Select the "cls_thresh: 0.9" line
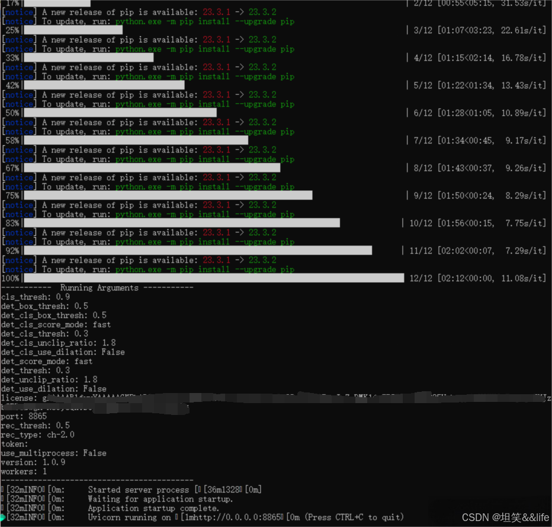 (x=35, y=297)
